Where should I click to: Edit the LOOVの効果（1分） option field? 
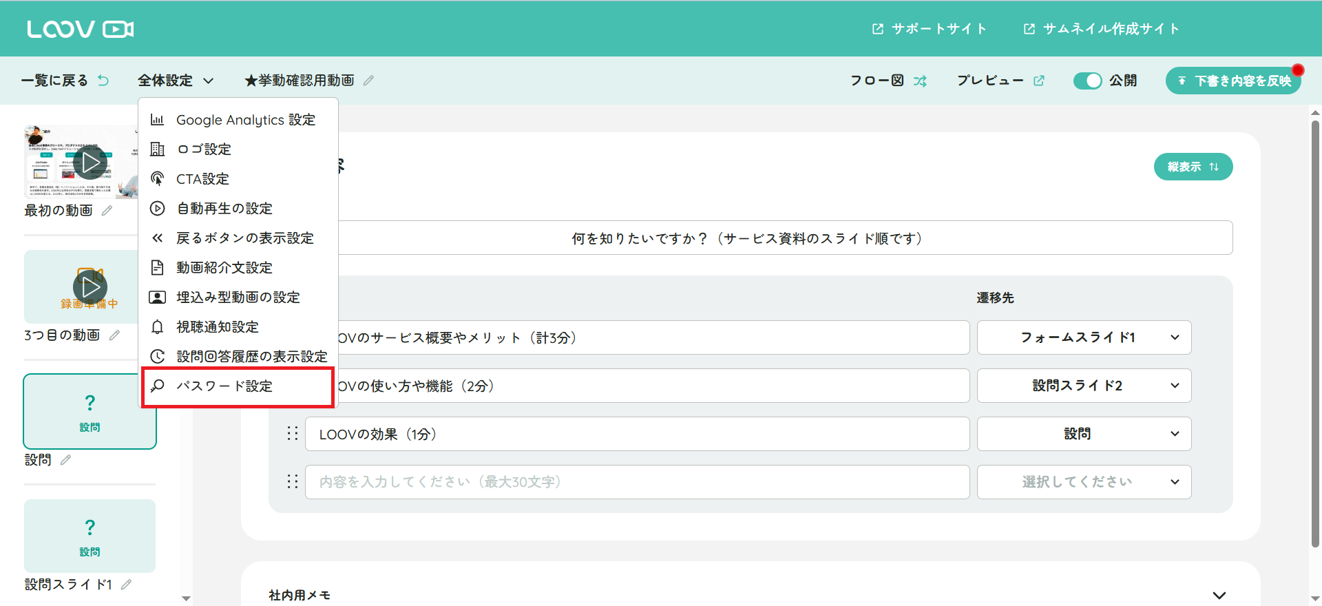click(x=637, y=434)
